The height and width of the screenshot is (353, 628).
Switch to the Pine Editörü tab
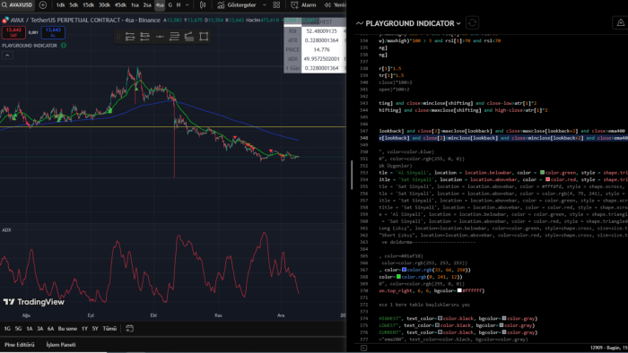click(x=19, y=345)
